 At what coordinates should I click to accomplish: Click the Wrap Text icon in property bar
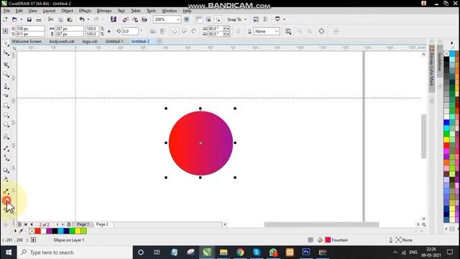(288, 31)
